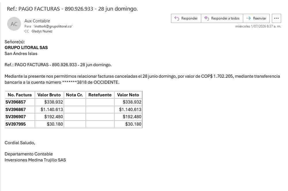Viewport: 288px width, 191px height.
Task: Click the Responder a todos button label
Action: (225, 18)
